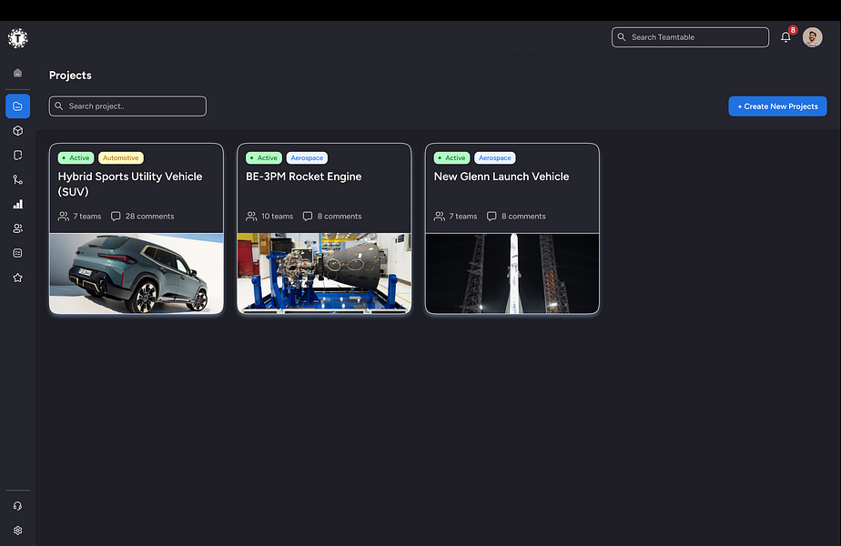841x546 pixels.
Task: Click the magnifier in Search Teamtable
Action: [622, 37]
